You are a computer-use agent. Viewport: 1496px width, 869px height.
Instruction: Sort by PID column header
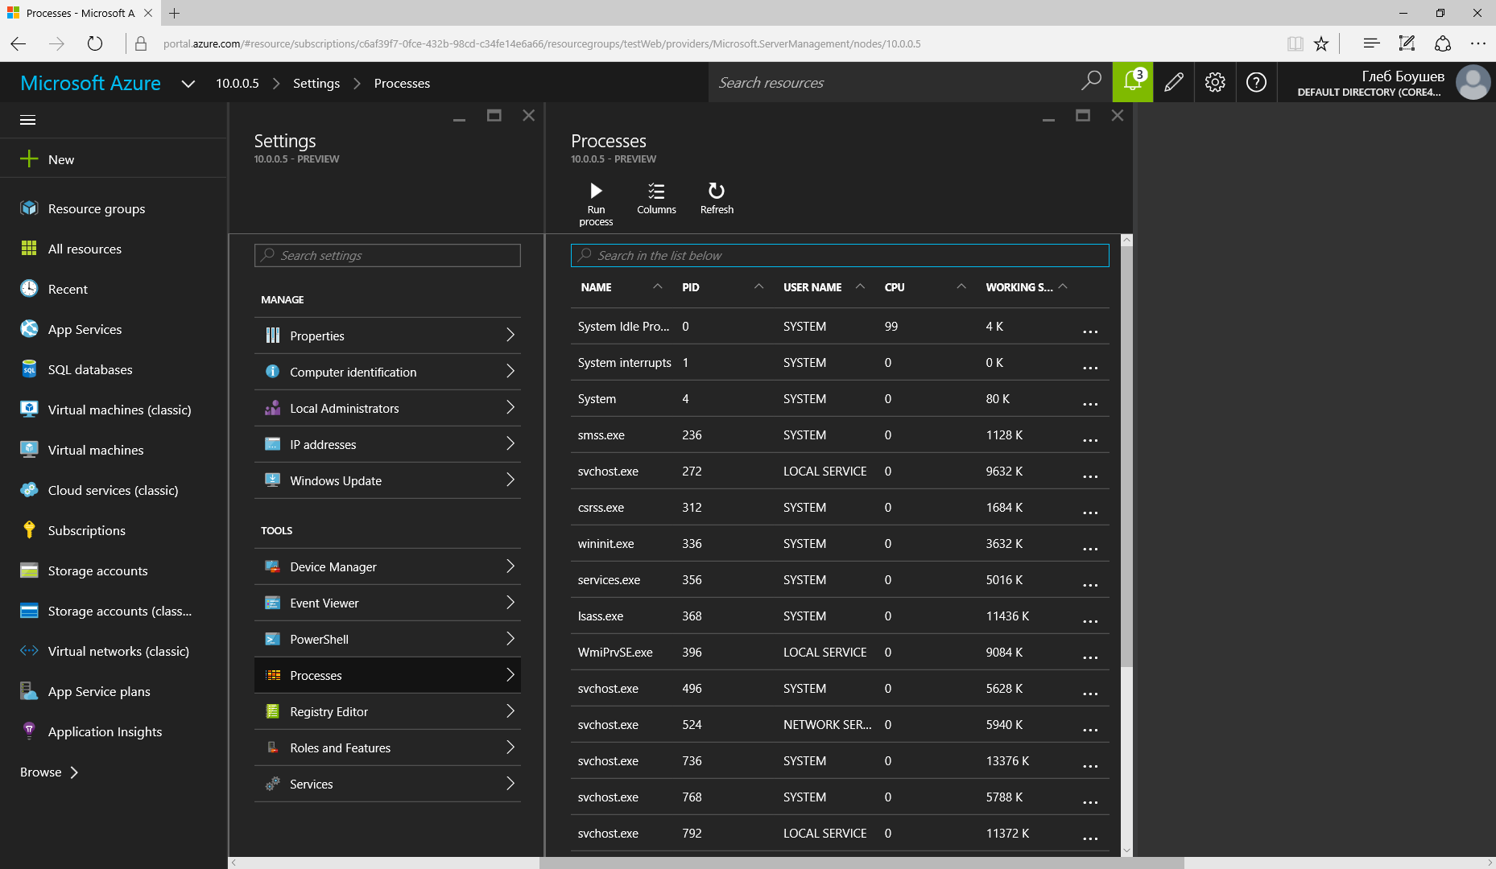click(x=691, y=287)
